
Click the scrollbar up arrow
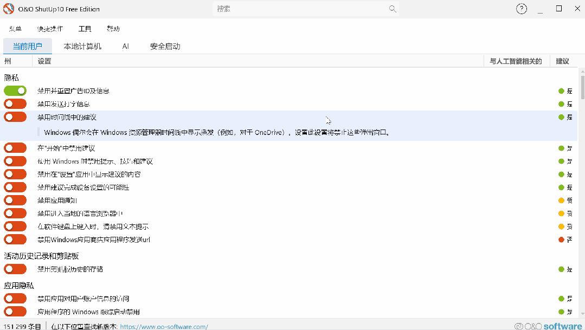pos(582,71)
